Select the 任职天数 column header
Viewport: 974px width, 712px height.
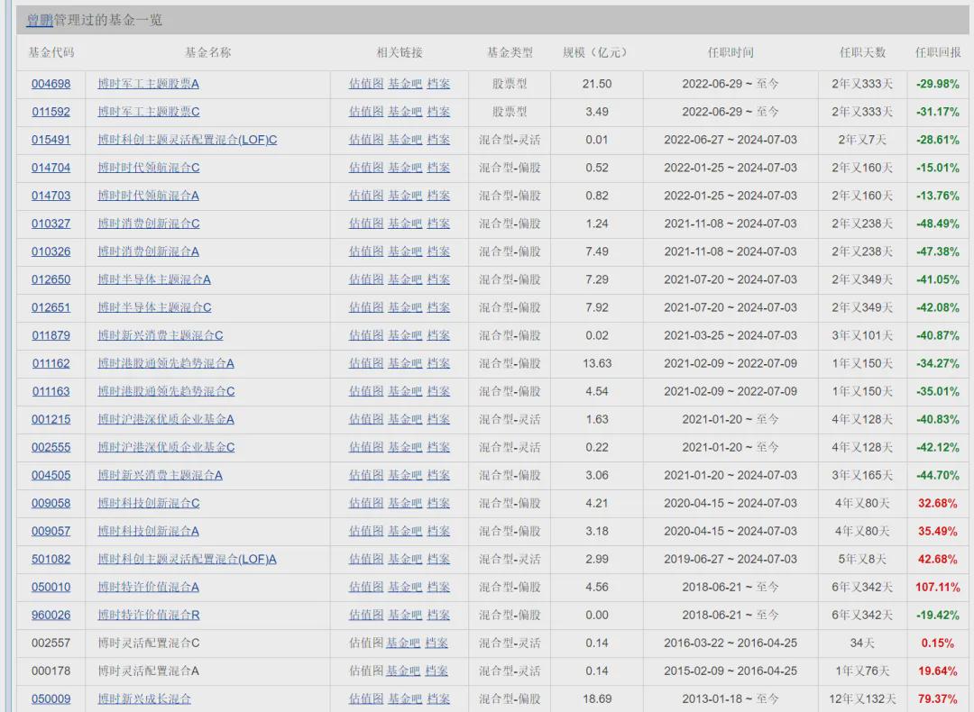coord(862,53)
